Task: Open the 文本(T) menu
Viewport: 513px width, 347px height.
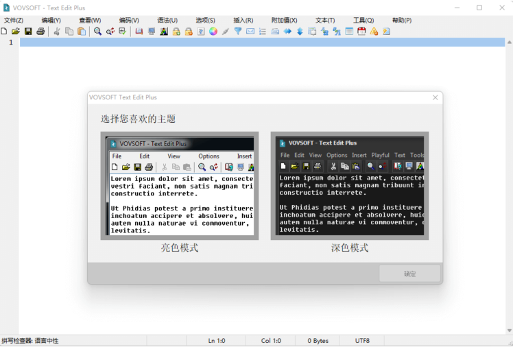Action: 325,21
